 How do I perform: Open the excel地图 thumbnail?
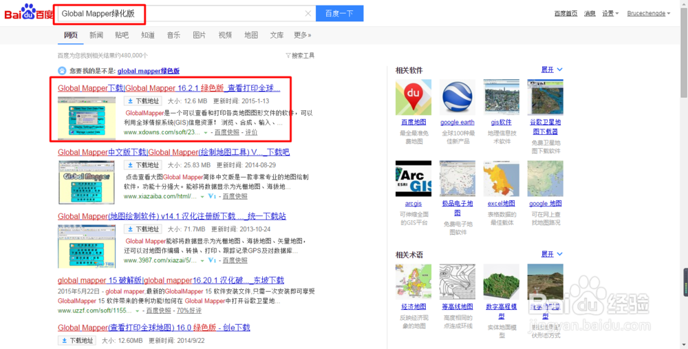[501, 179]
